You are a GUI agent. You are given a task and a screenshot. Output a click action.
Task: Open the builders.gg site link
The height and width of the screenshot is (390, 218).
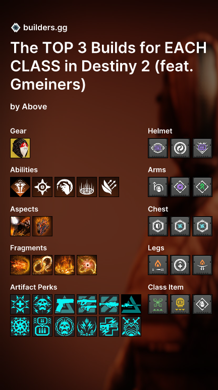click(45, 28)
